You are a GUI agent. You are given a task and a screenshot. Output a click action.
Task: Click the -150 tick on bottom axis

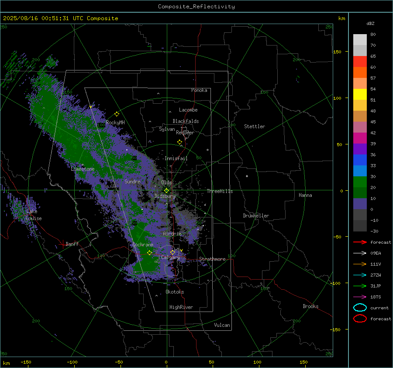point(26,362)
